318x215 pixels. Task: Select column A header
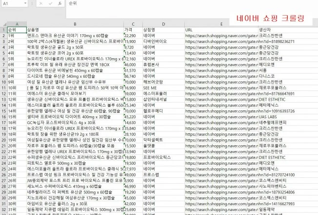[x=17, y=24]
